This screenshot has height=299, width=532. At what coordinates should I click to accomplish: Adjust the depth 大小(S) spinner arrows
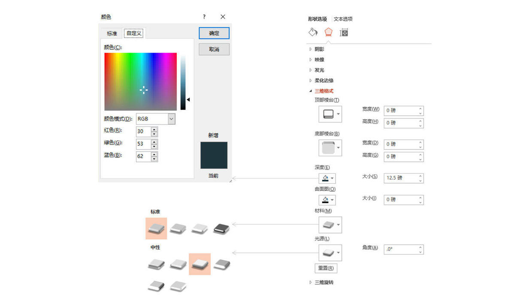420,178
